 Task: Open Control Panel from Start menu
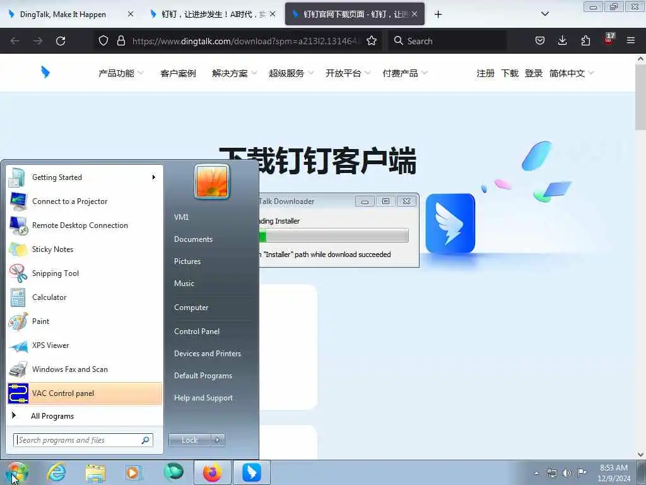[197, 331]
